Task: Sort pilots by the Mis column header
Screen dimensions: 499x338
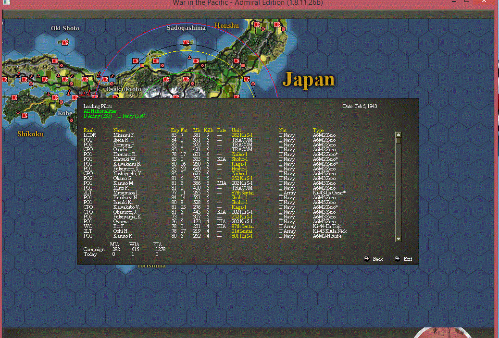Action: (x=197, y=131)
